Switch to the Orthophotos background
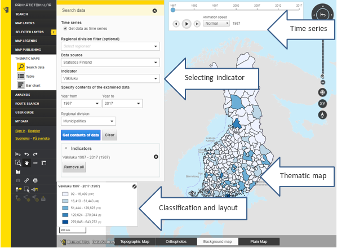The width and height of the screenshot is (337, 248). (176, 242)
